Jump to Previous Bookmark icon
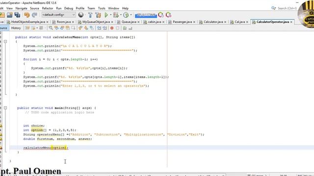 [x=80, y=28]
